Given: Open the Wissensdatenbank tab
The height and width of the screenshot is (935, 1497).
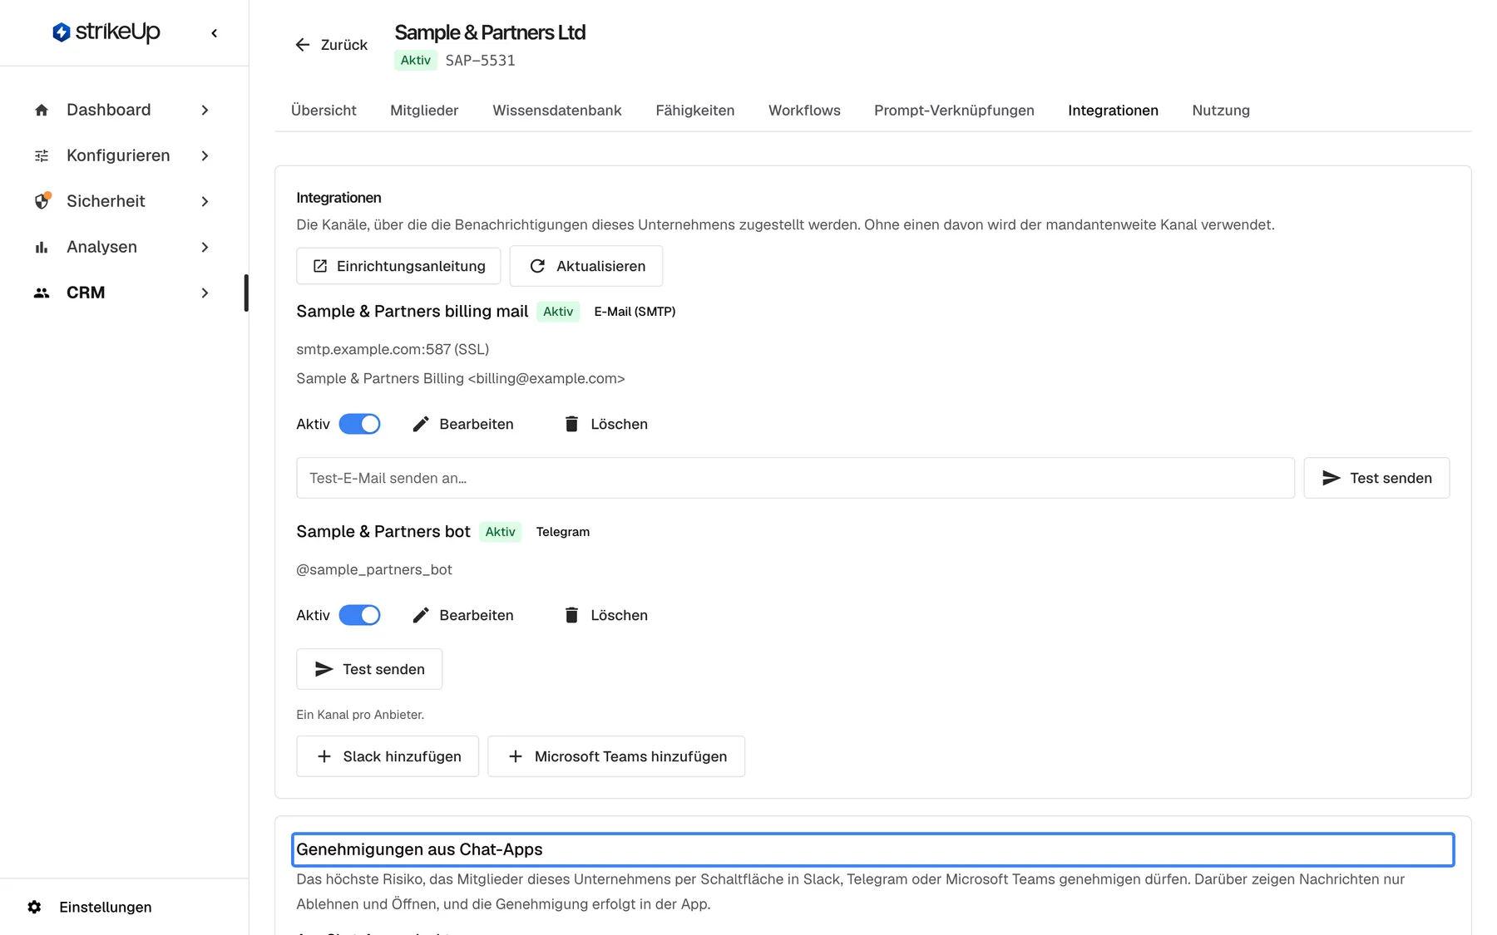Looking at the screenshot, I should pyautogui.click(x=557, y=111).
